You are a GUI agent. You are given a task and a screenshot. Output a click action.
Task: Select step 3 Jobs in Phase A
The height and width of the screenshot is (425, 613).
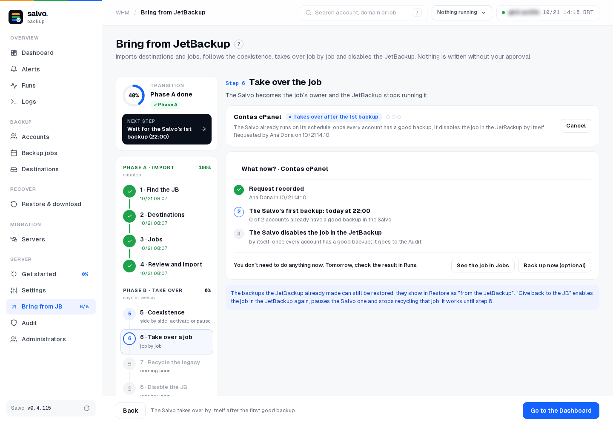tap(167, 244)
